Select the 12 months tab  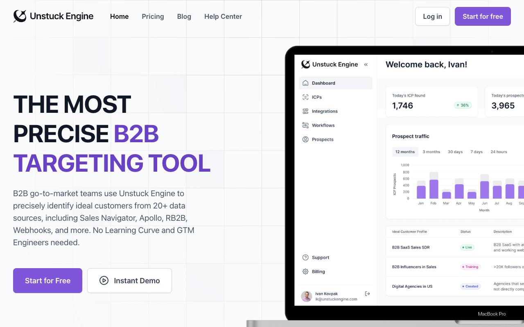click(x=405, y=152)
